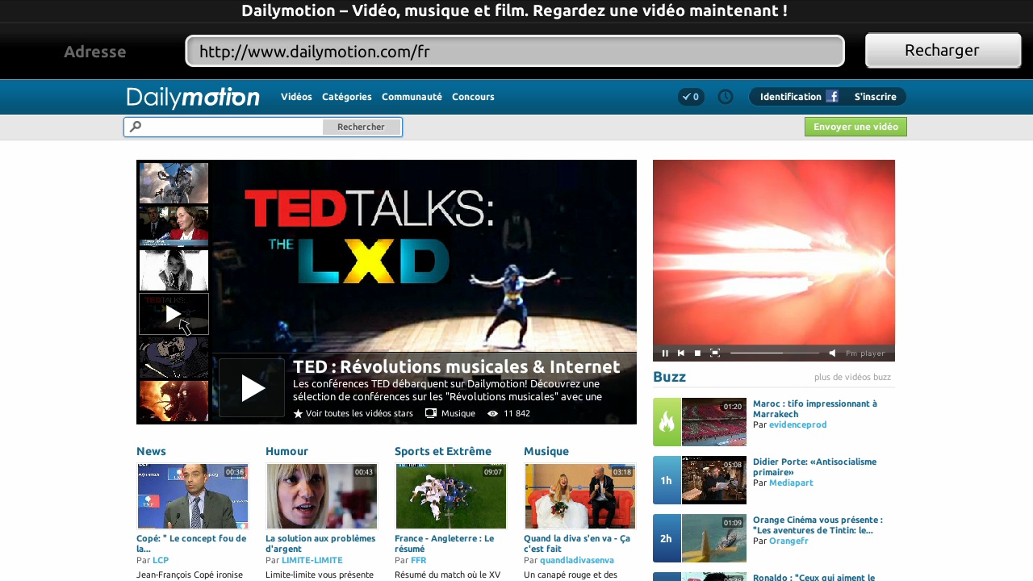Click the S'inscrire sign-up link
Screen dimensions: 1033x581
click(x=876, y=97)
